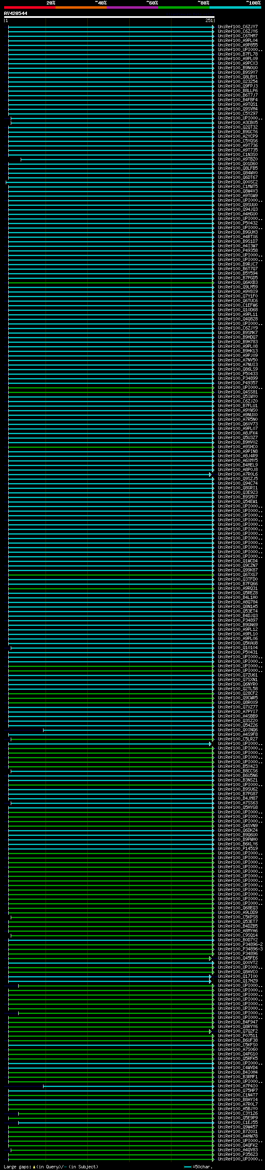
Task: Select label UniRef100_A9TBZ0
Action: pyautogui.click(x=238, y=159)
